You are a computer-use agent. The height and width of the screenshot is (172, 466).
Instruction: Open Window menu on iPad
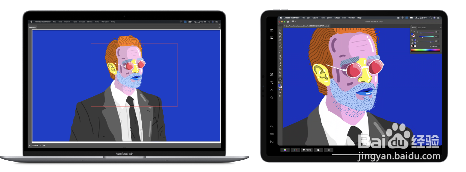(352, 18)
